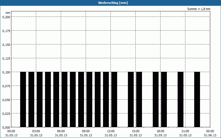This screenshot has height=138, width=221.
Task: Click the bar immediately left of 06:00
Action: tap(56, 99)
